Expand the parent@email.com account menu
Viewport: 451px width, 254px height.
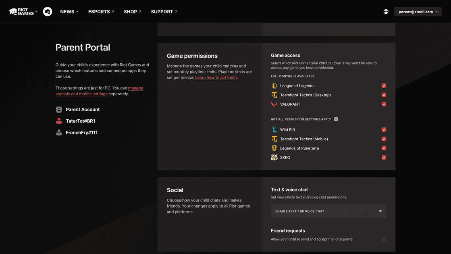(x=418, y=12)
